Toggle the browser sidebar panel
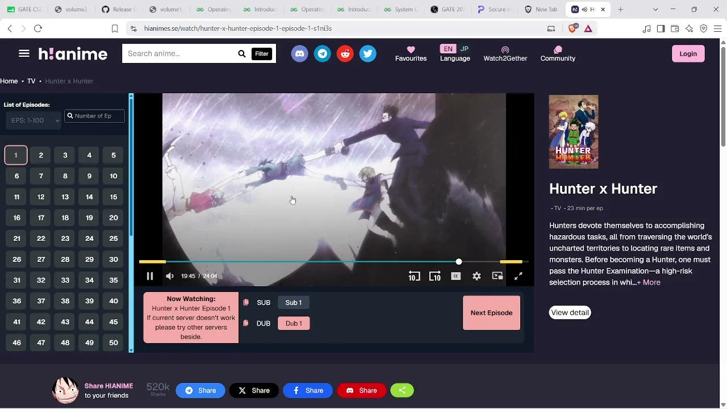This screenshot has width=727, height=409. point(661,28)
